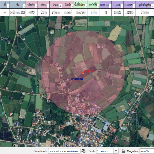154x154 pixels.
Task: Click the Scale value text box
Action: [x=104, y=151]
